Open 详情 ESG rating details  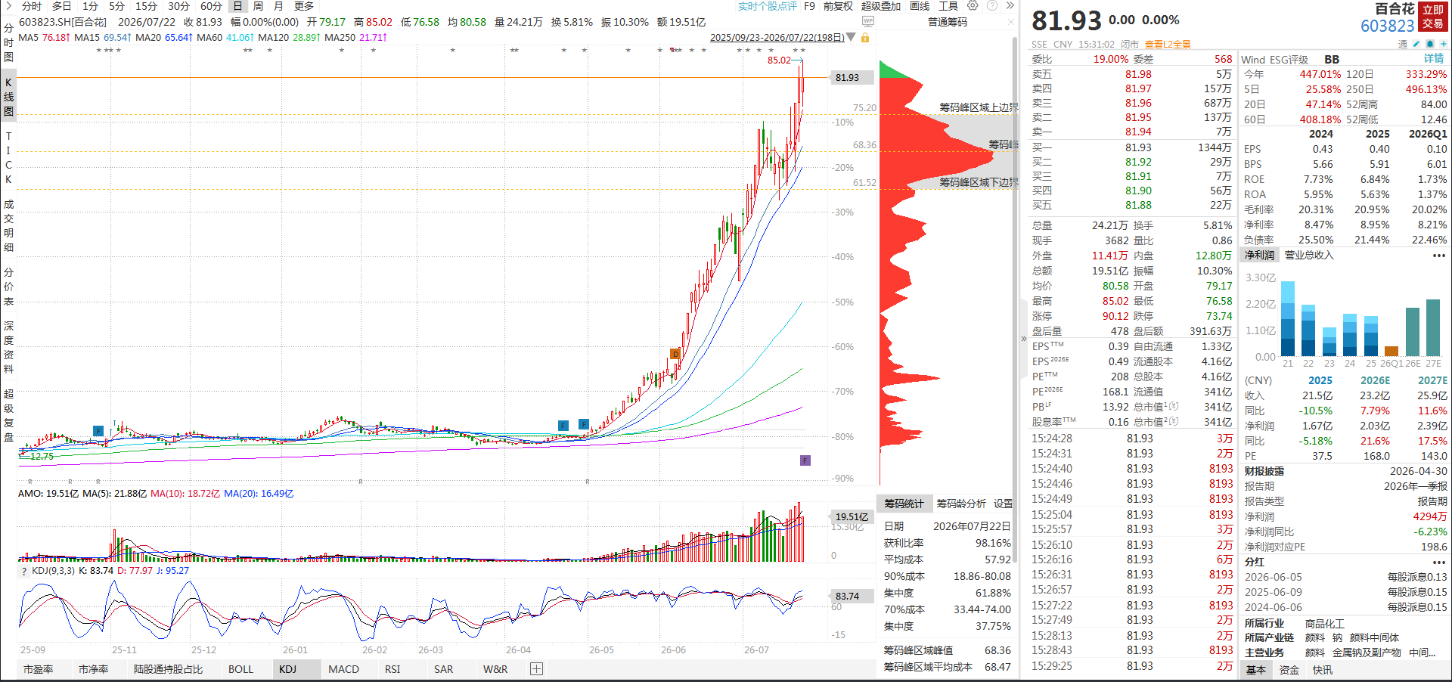pos(1434,59)
